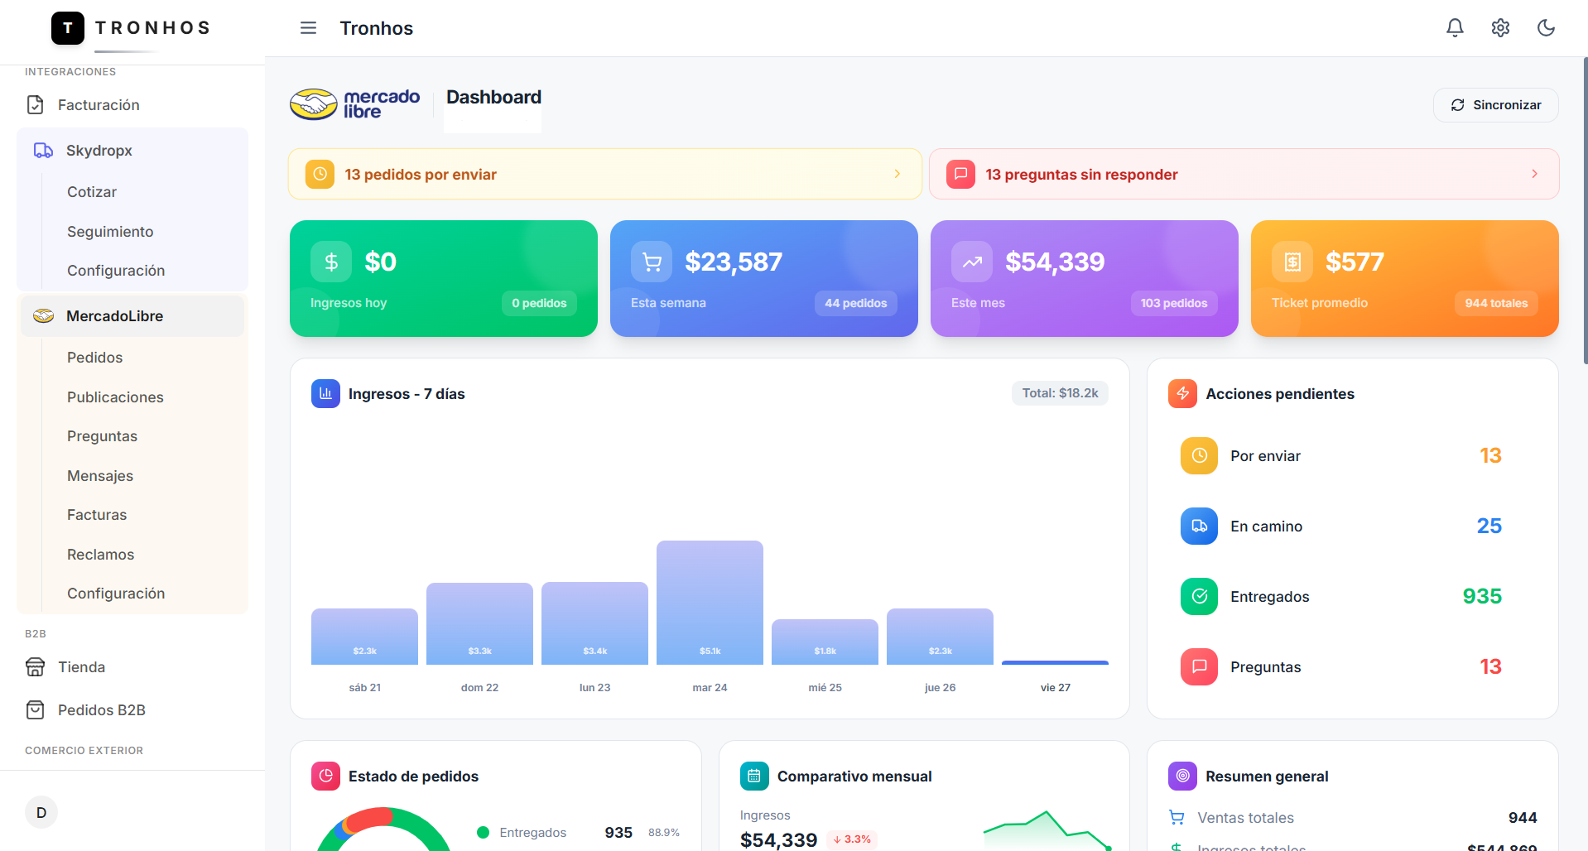Open Pedidos B2B in sidebar
This screenshot has width=1588, height=851.
(132, 710)
